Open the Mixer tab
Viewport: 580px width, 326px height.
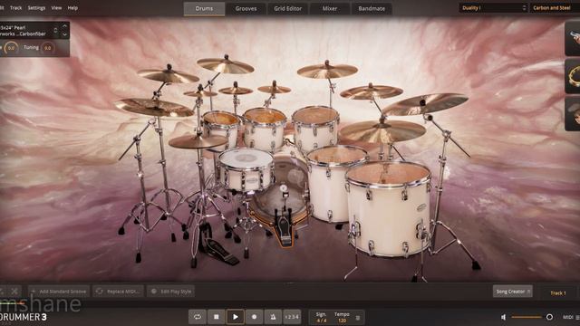point(330,8)
